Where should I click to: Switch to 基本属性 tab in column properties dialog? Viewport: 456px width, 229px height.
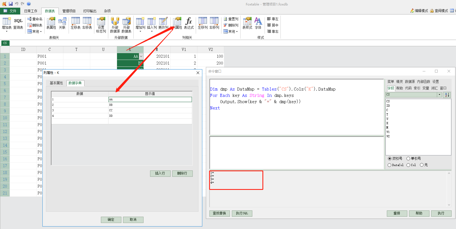coord(56,83)
